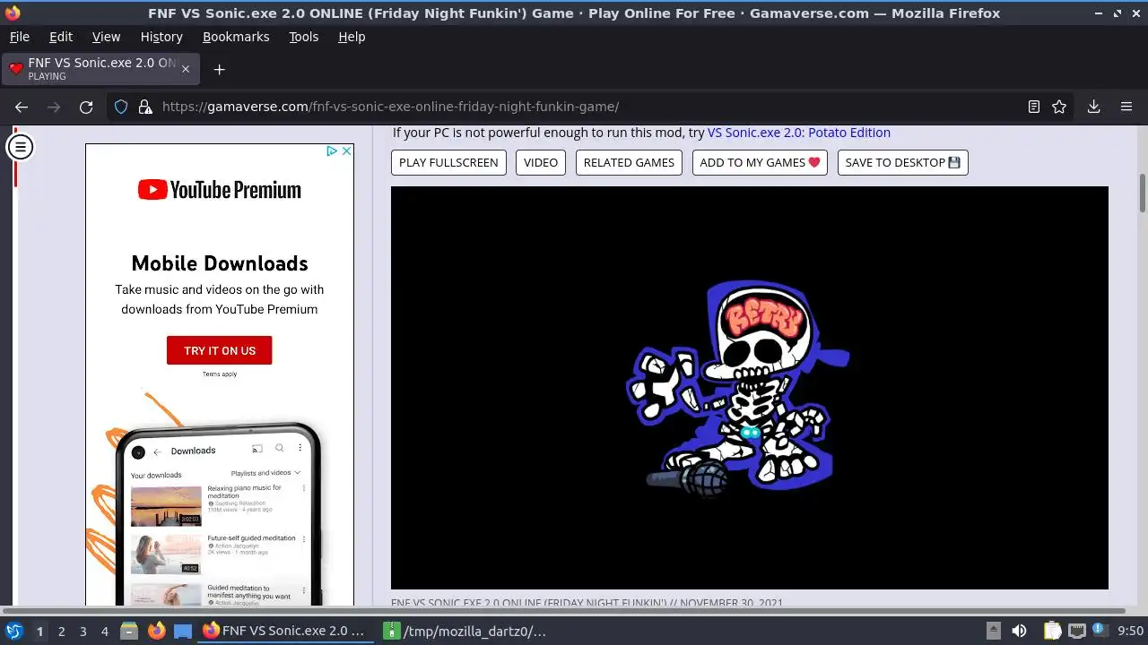Screen dimensions: 1148x645
Task: Open the View menu
Action: (106, 37)
